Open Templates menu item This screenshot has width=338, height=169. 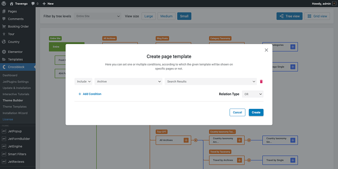click(15, 59)
